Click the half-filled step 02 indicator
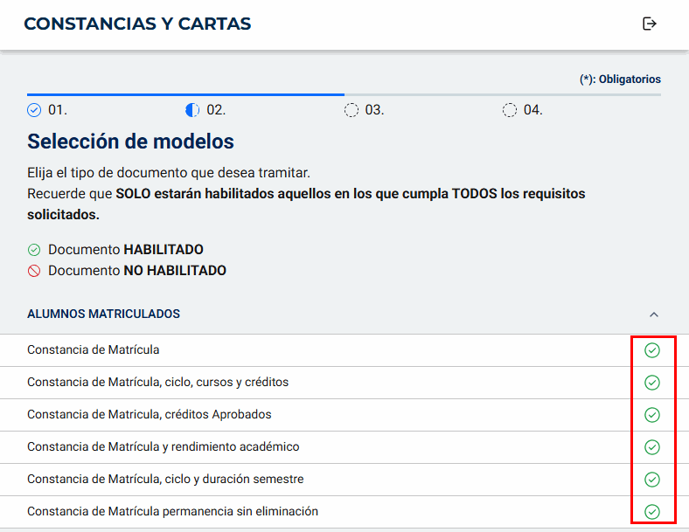 click(192, 110)
